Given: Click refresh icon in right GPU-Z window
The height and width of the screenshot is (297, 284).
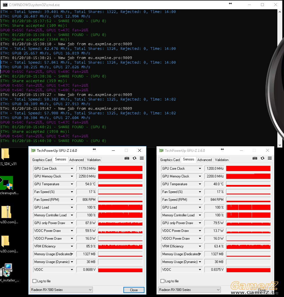Looking at the screenshot, I should point(262,158).
